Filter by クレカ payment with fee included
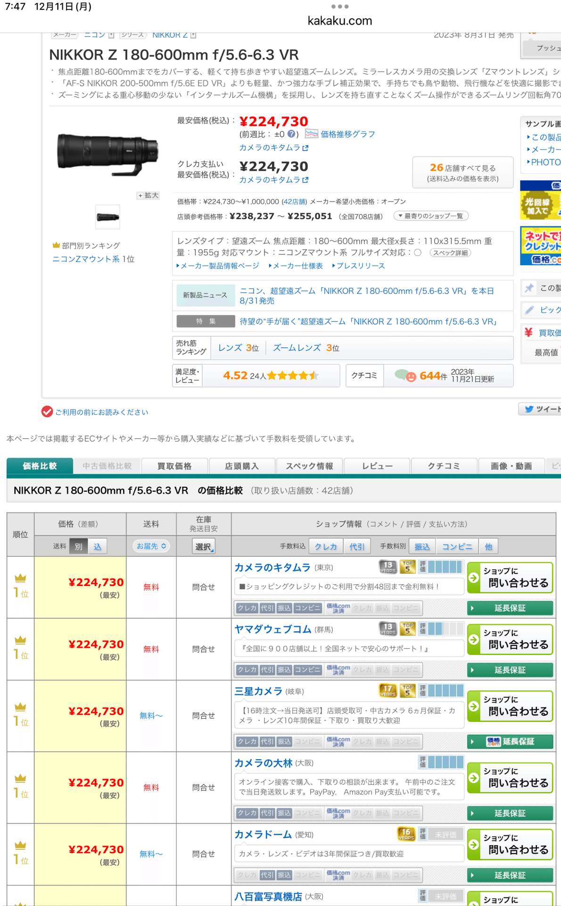561x906 pixels. point(326,546)
